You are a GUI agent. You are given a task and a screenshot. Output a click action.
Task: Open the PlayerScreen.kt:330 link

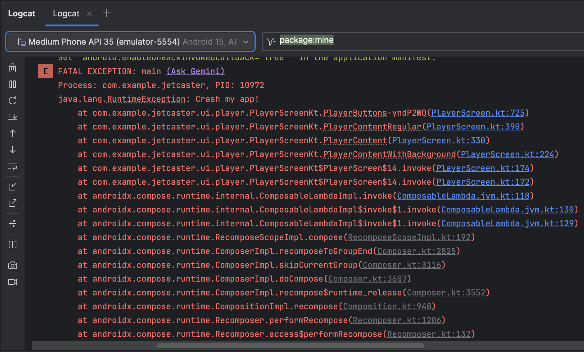click(438, 140)
